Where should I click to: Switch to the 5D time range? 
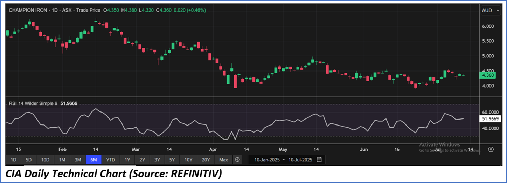(x=29, y=160)
